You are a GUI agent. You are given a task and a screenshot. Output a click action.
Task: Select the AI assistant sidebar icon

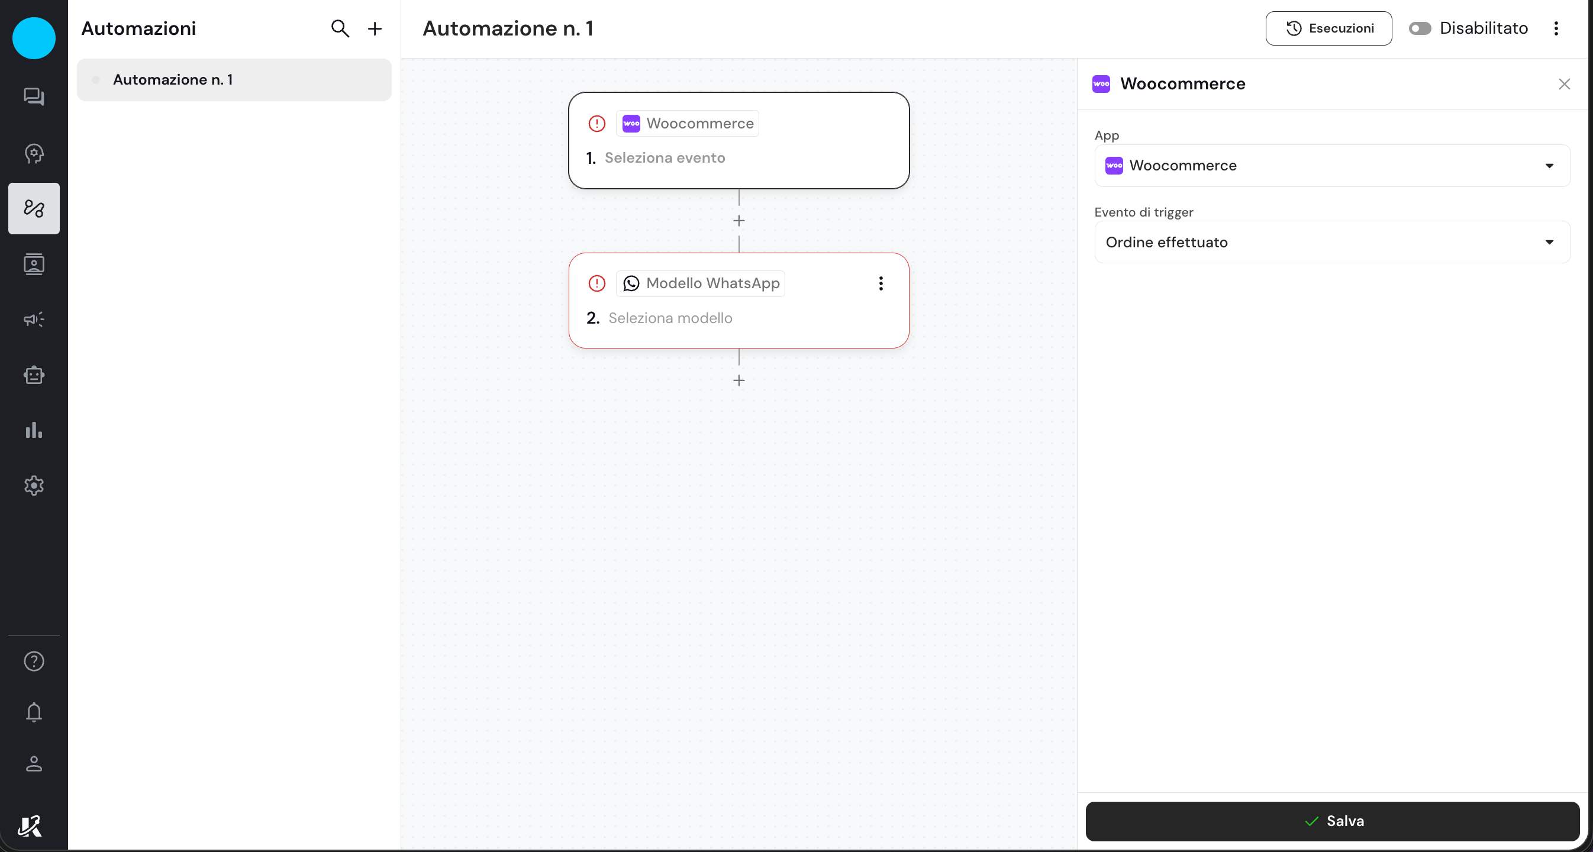pyautogui.click(x=33, y=153)
